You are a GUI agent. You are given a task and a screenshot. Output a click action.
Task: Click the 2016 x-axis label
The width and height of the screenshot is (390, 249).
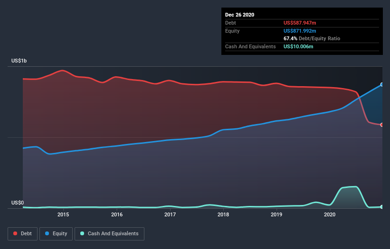pos(117,214)
